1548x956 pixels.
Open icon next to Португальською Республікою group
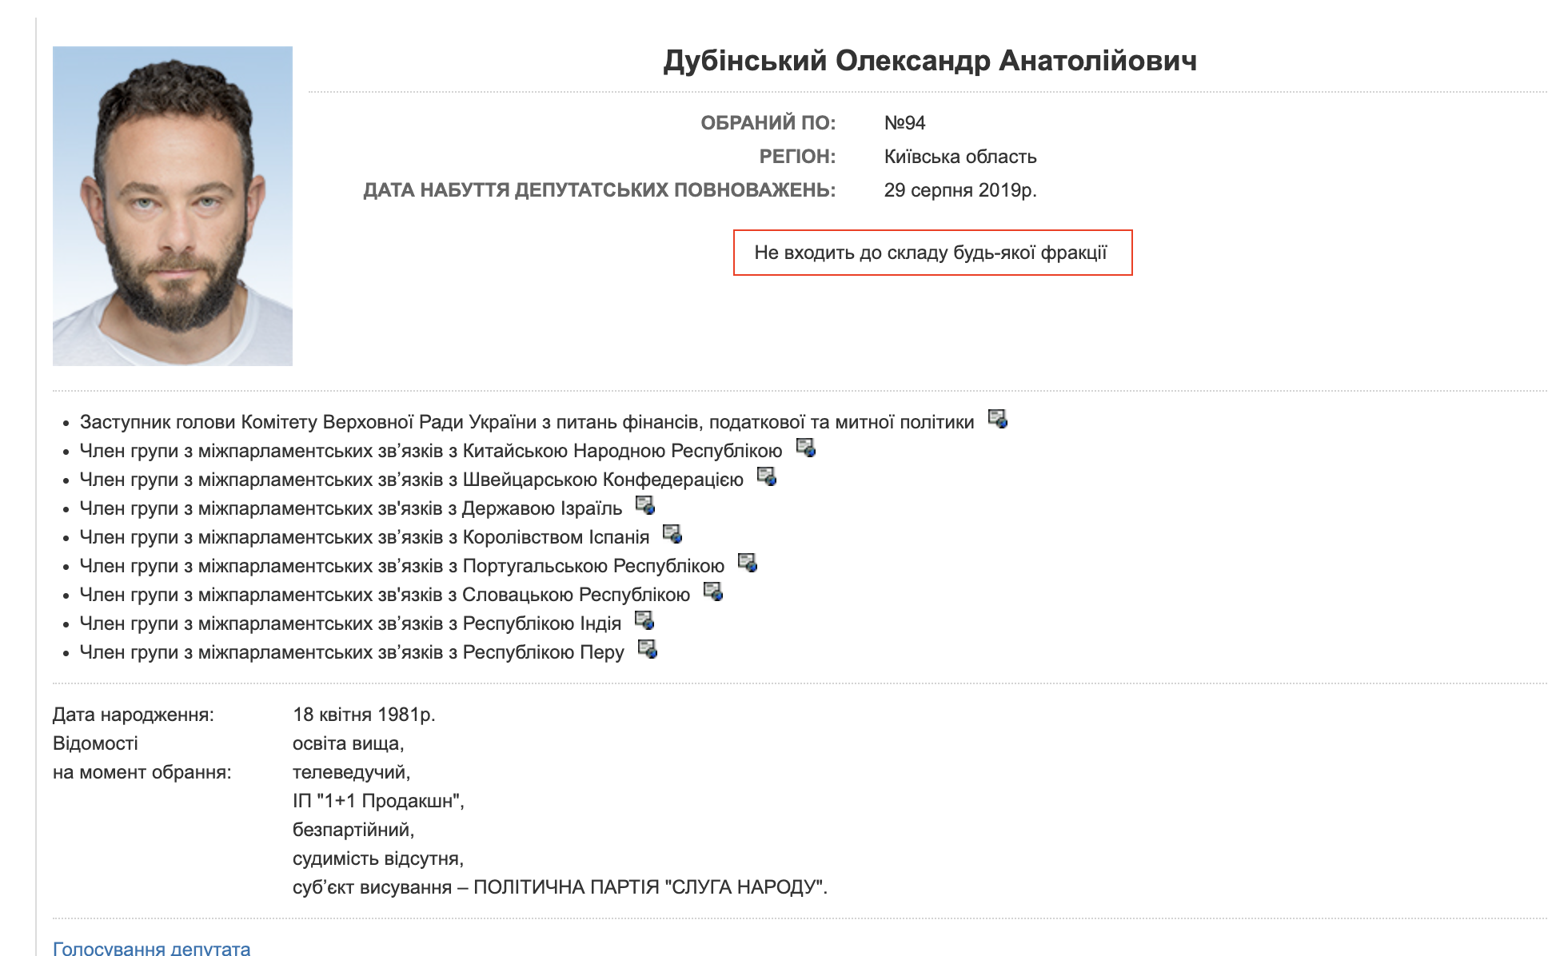(x=747, y=563)
